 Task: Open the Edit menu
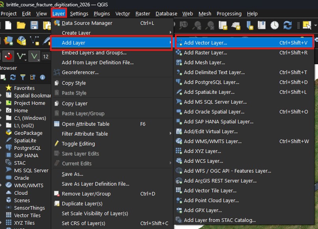[26, 13]
